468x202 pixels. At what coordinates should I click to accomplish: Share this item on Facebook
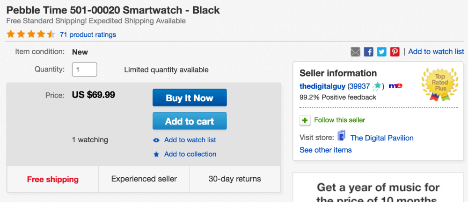tap(369, 52)
